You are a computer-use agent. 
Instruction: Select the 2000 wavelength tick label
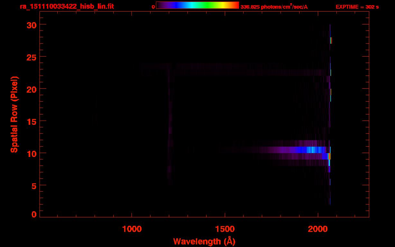pyautogui.click(x=318, y=229)
